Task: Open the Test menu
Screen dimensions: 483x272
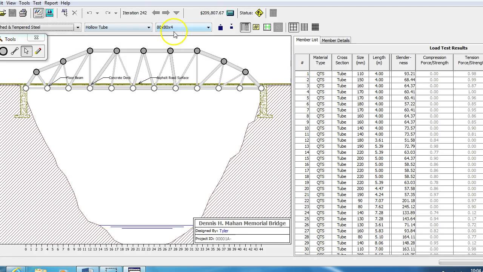Action: pos(37,3)
